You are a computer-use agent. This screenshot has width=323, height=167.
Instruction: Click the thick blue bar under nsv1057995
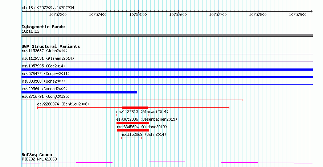pos(167,70)
